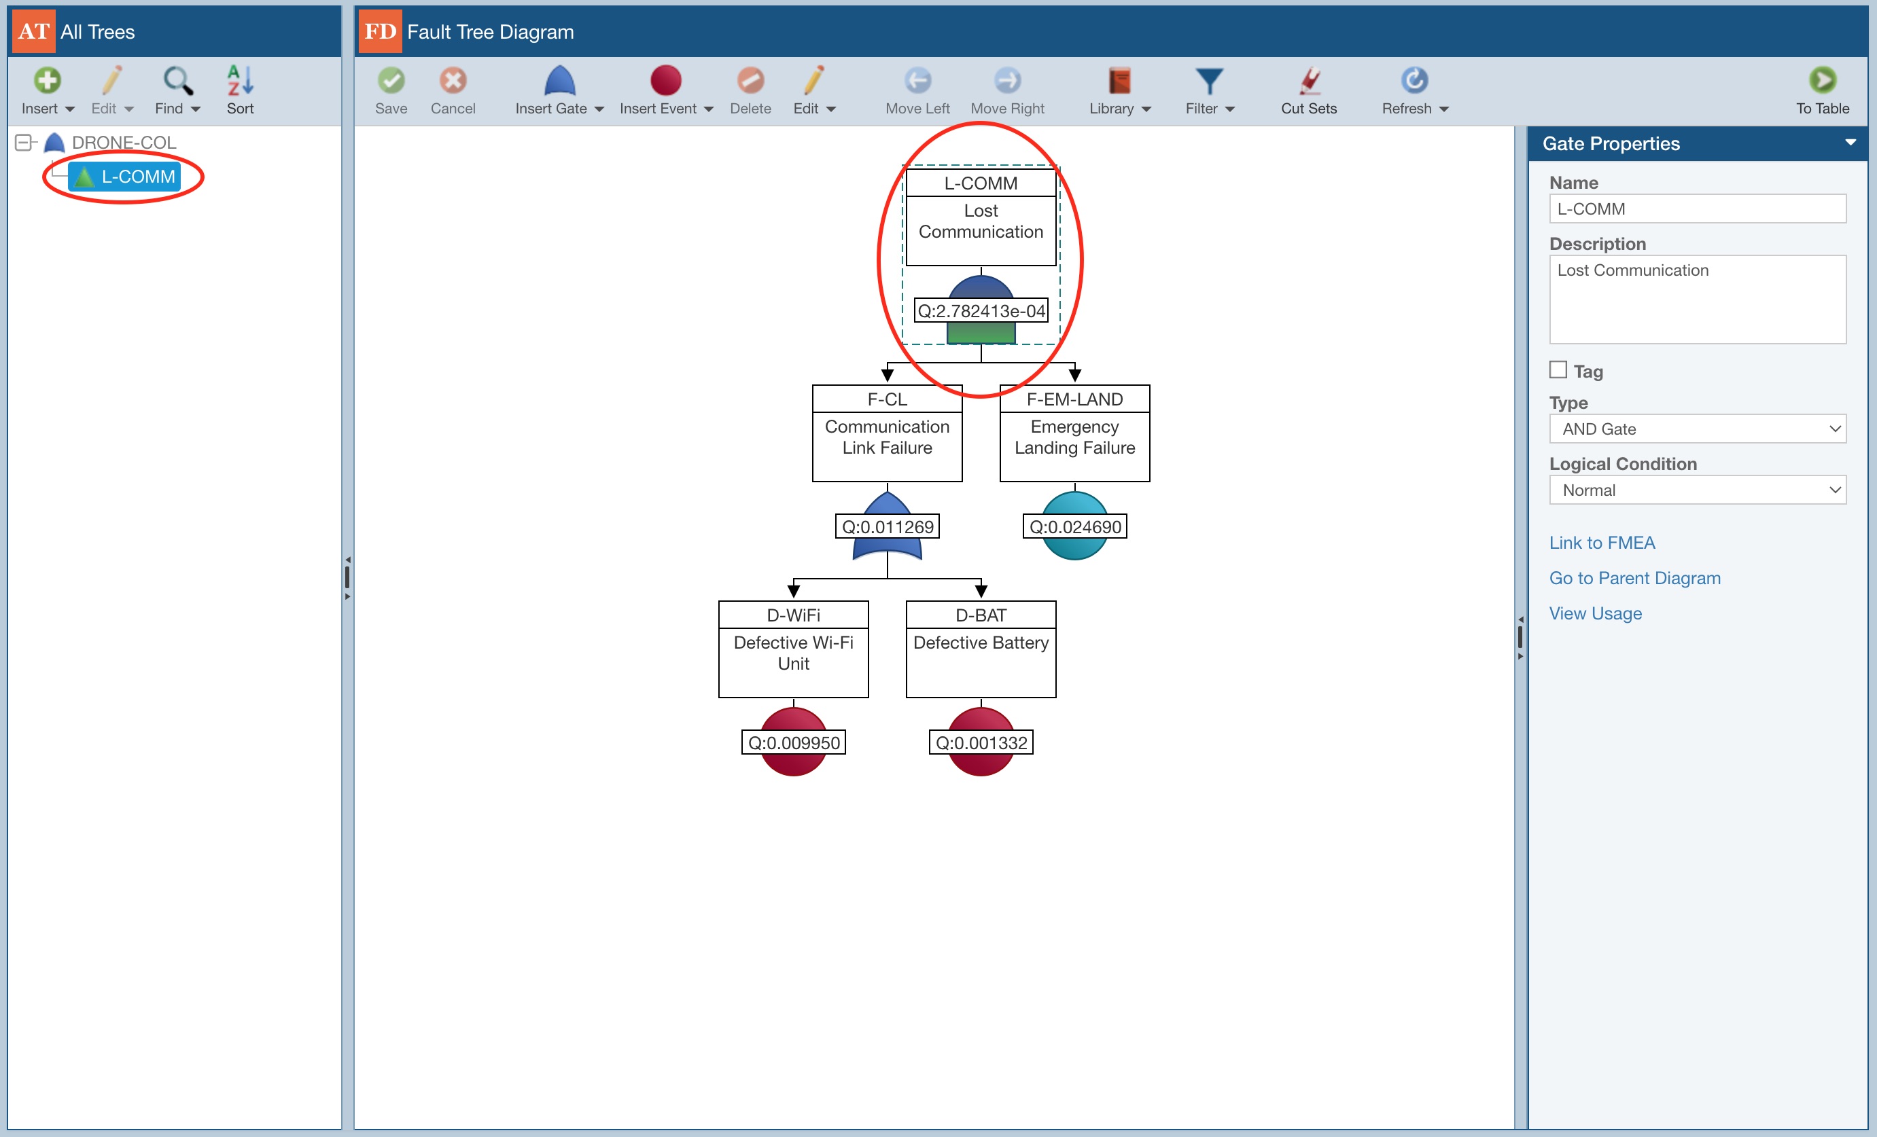Viewport: 1877px width, 1137px height.
Task: Click Go to Parent Diagram link
Action: pos(1634,578)
